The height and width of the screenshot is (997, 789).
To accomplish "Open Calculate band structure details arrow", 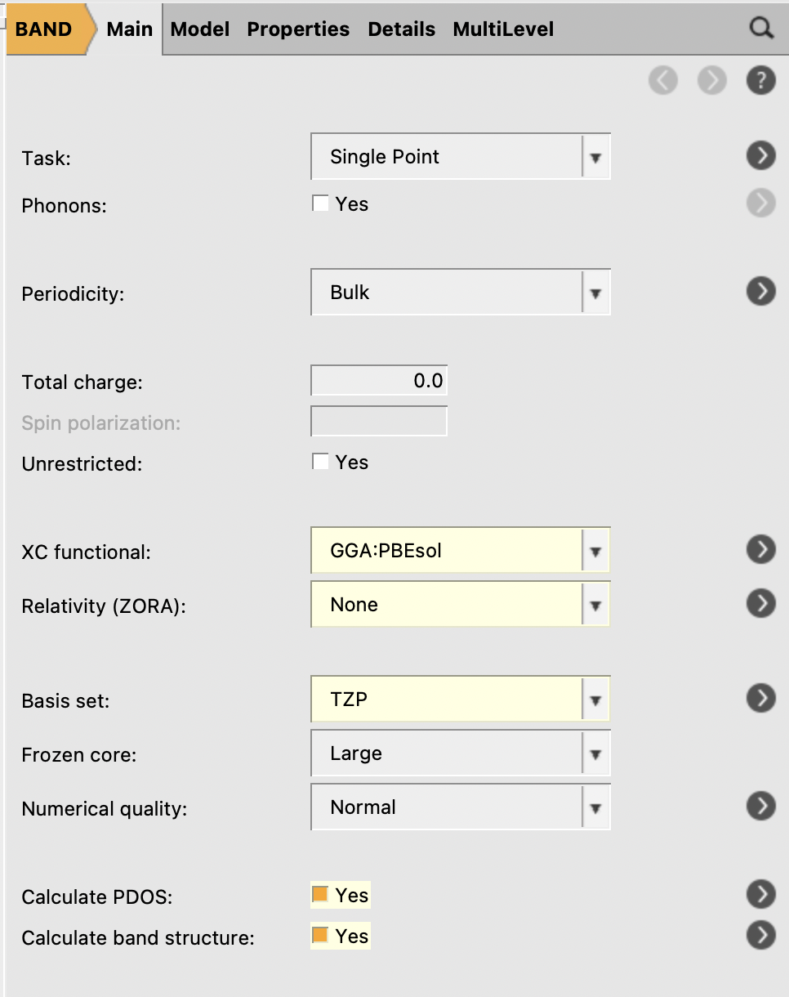I will [760, 936].
